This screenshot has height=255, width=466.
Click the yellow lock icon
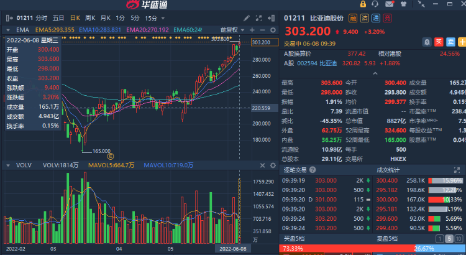363,4
